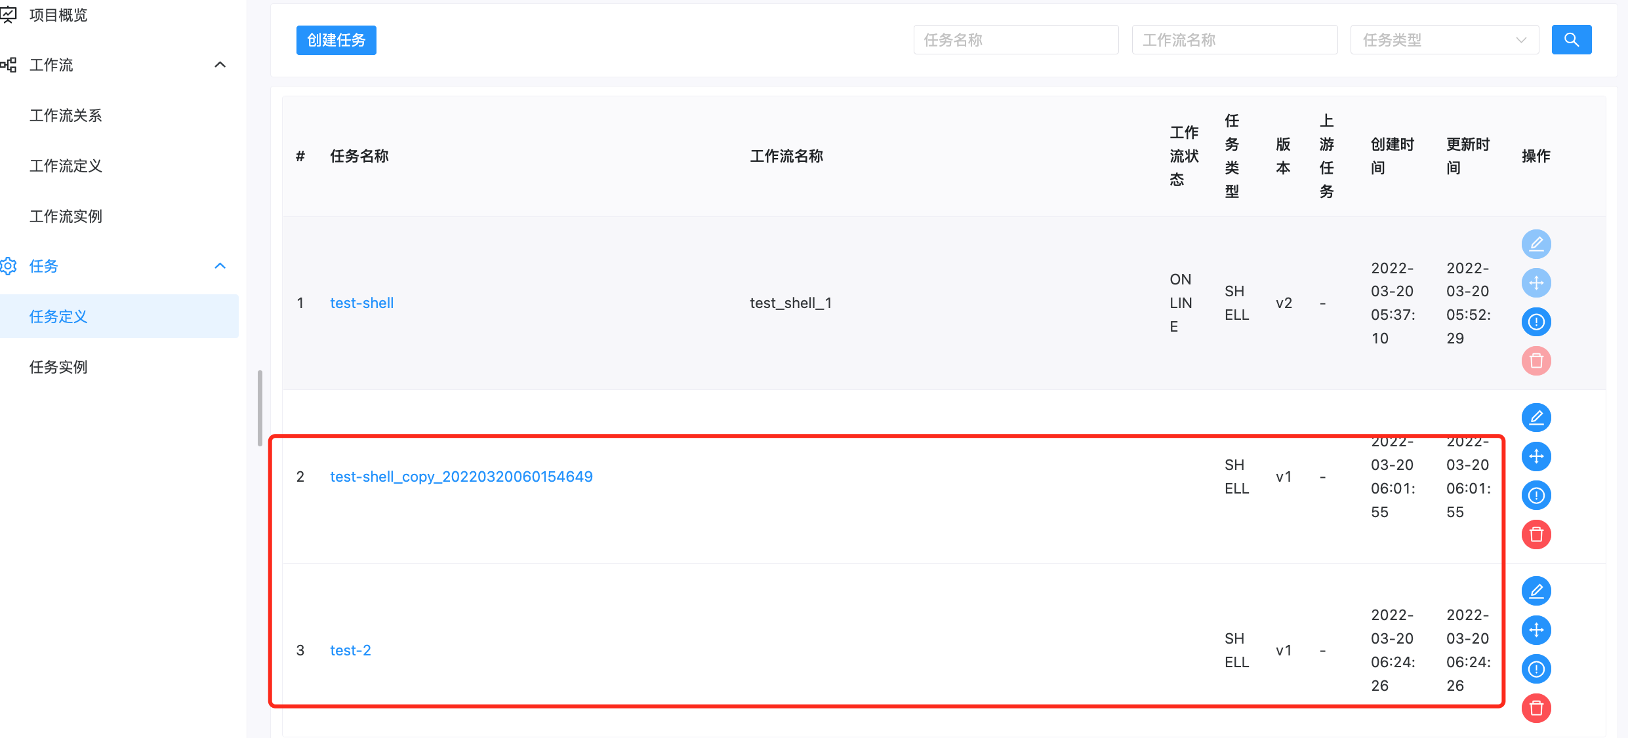Click the 任务 gear icon in sidebar

(x=9, y=266)
